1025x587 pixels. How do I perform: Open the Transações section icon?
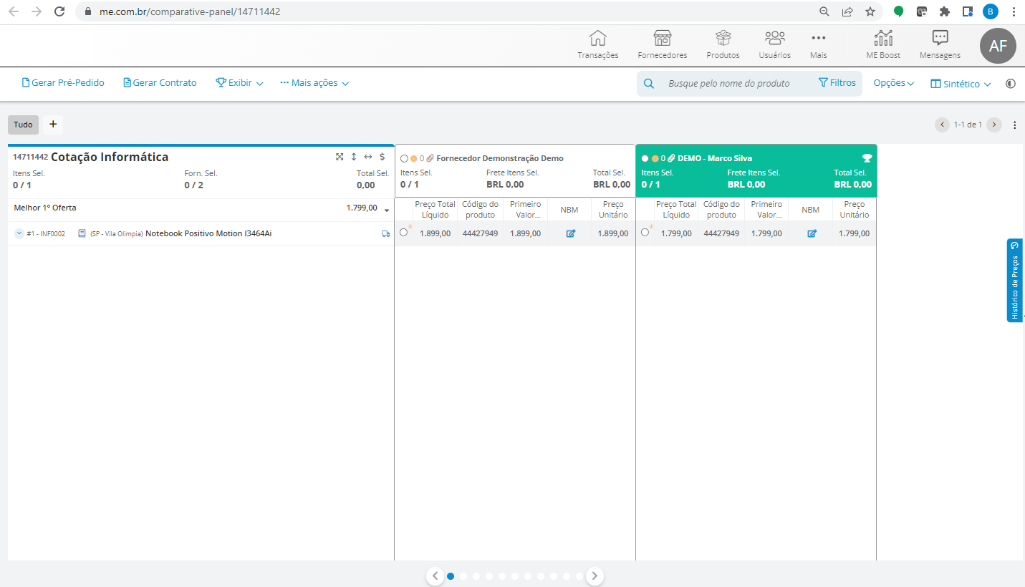click(597, 39)
